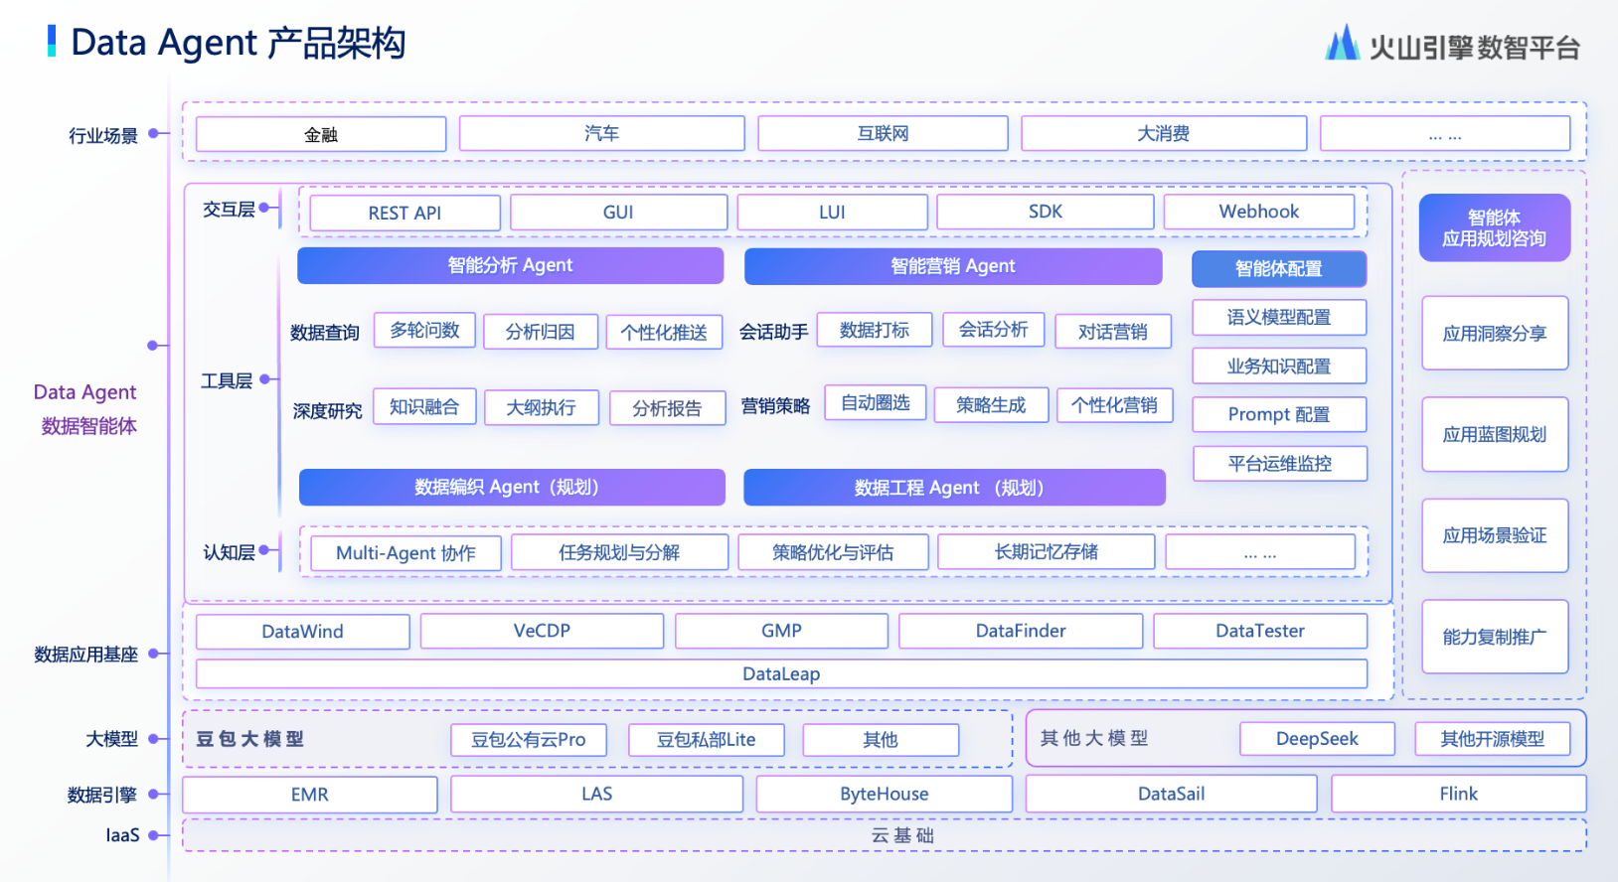1618x882 pixels.
Task: Select the 会话分析 box
Action: [993, 329]
